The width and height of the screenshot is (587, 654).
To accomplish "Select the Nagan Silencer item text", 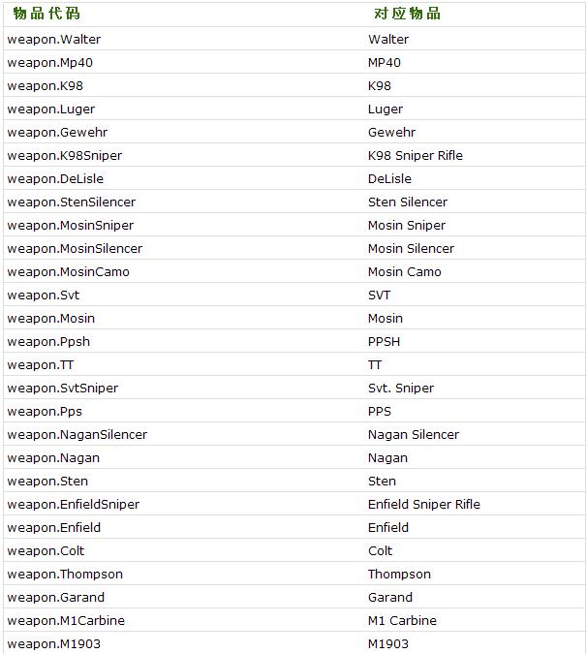I will 414,435.
